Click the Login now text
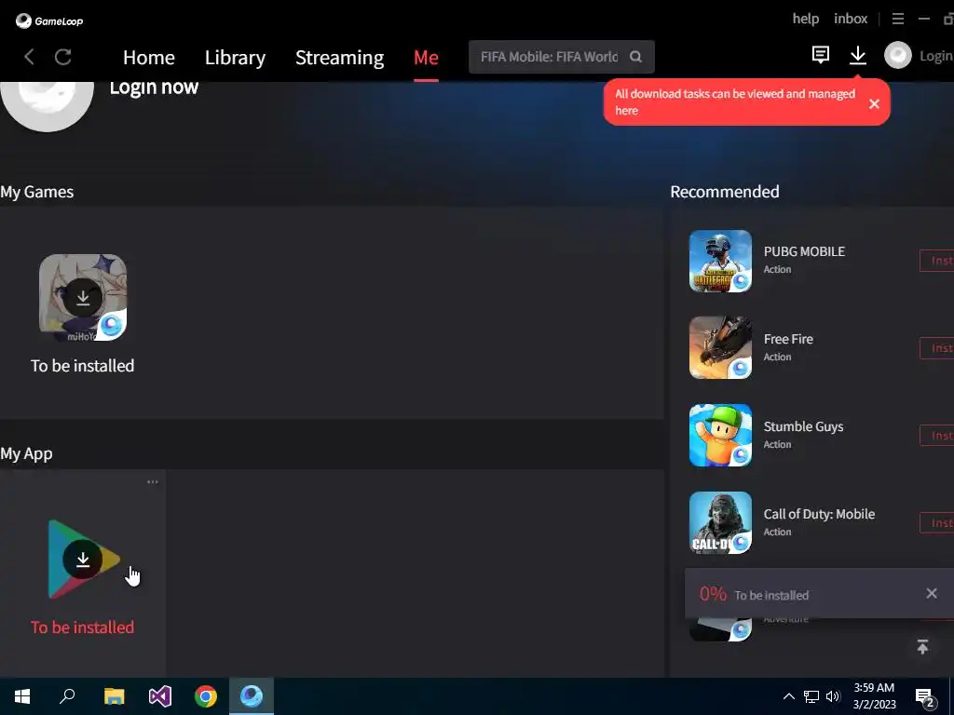 tap(154, 87)
